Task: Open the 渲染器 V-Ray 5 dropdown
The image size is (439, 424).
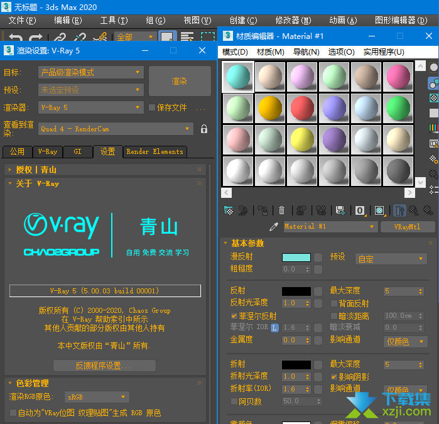Action: coord(91,107)
